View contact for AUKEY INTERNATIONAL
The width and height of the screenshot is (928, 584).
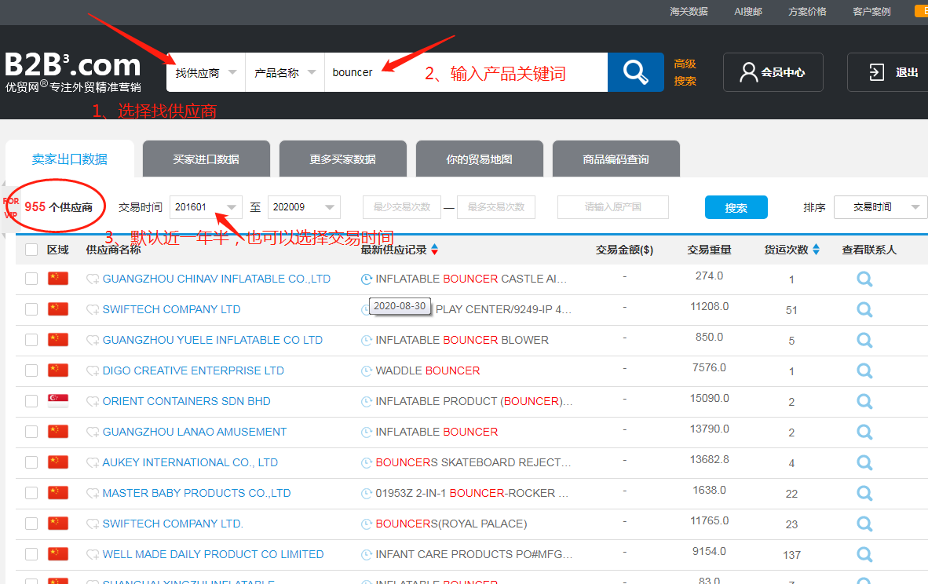pos(864,462)
